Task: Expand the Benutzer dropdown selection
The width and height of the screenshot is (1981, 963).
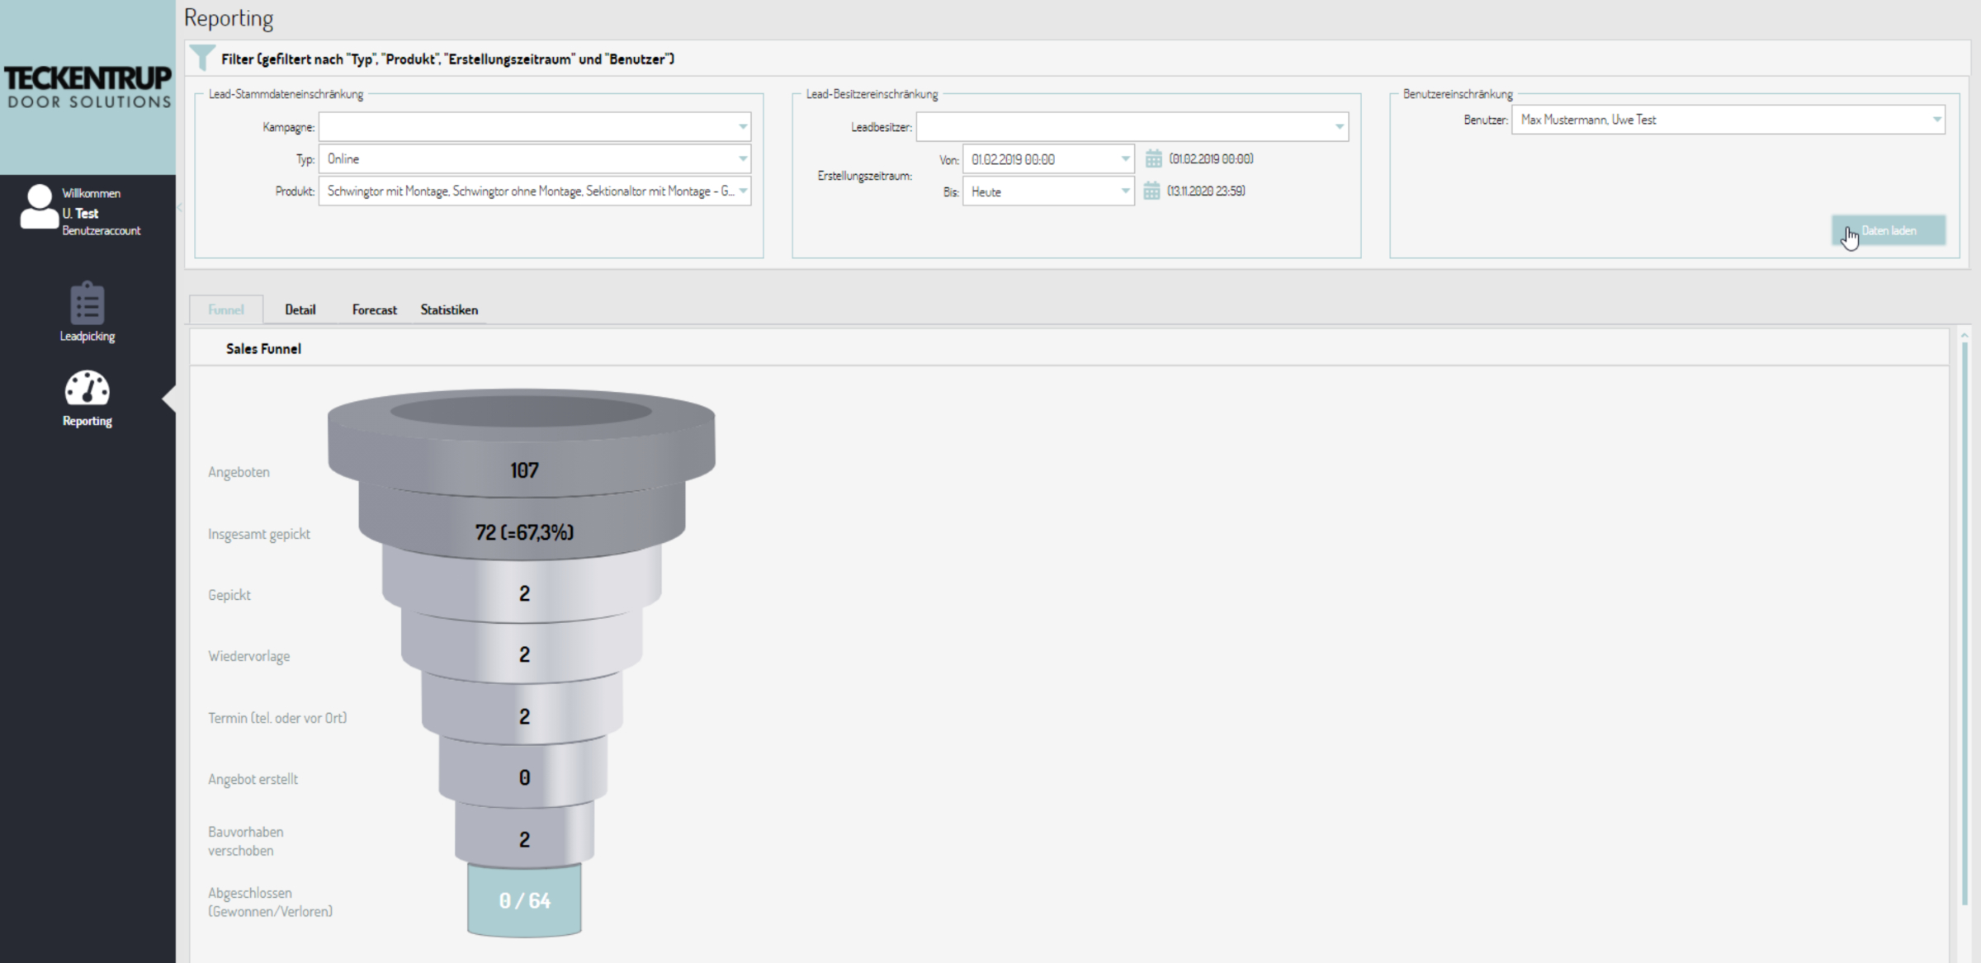Action: 1936,120
